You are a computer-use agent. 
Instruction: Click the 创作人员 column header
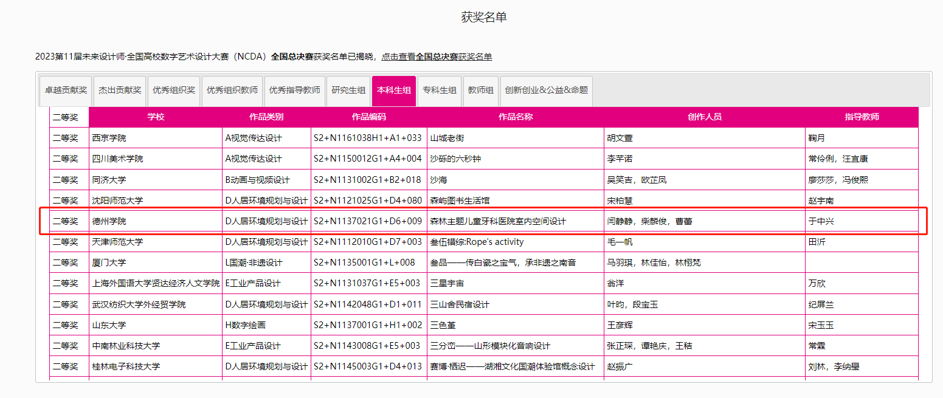(704, 117)
